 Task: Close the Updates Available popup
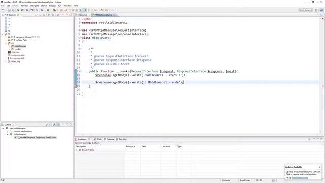tap(319, 167)
